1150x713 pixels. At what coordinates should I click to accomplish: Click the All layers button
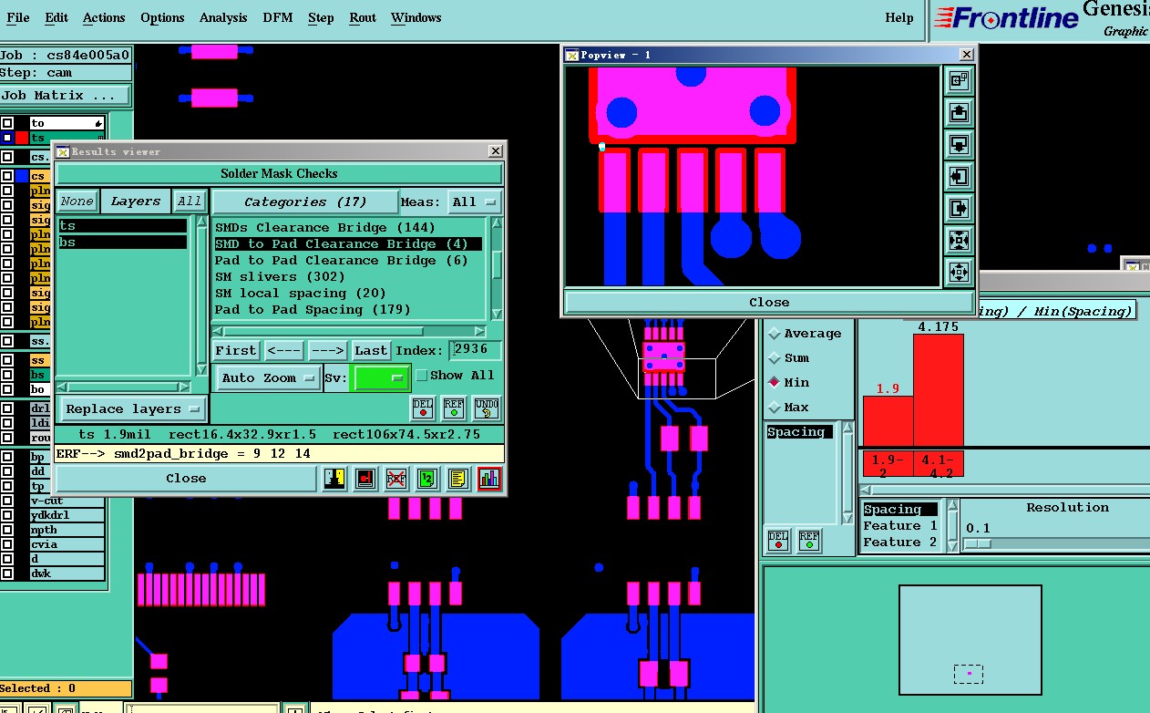(190, 201)
